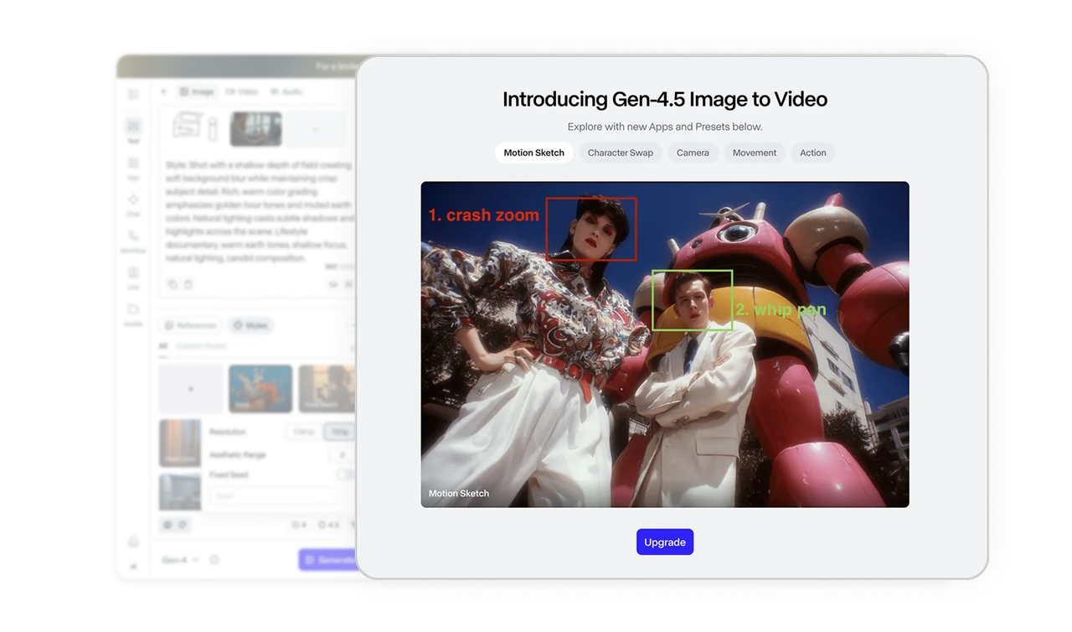Click the Style prompt text area
This screenshot has height=632, width=1072.
pyautogui.click(x=259, y=212)
